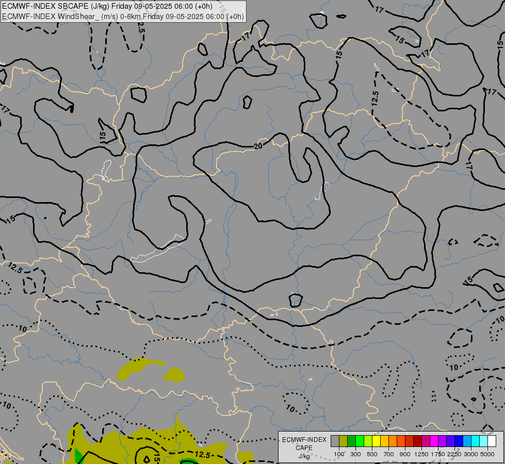The image size is (505, 464).
Task: Click the 1750 legend tick label
Action: point(438,454)
